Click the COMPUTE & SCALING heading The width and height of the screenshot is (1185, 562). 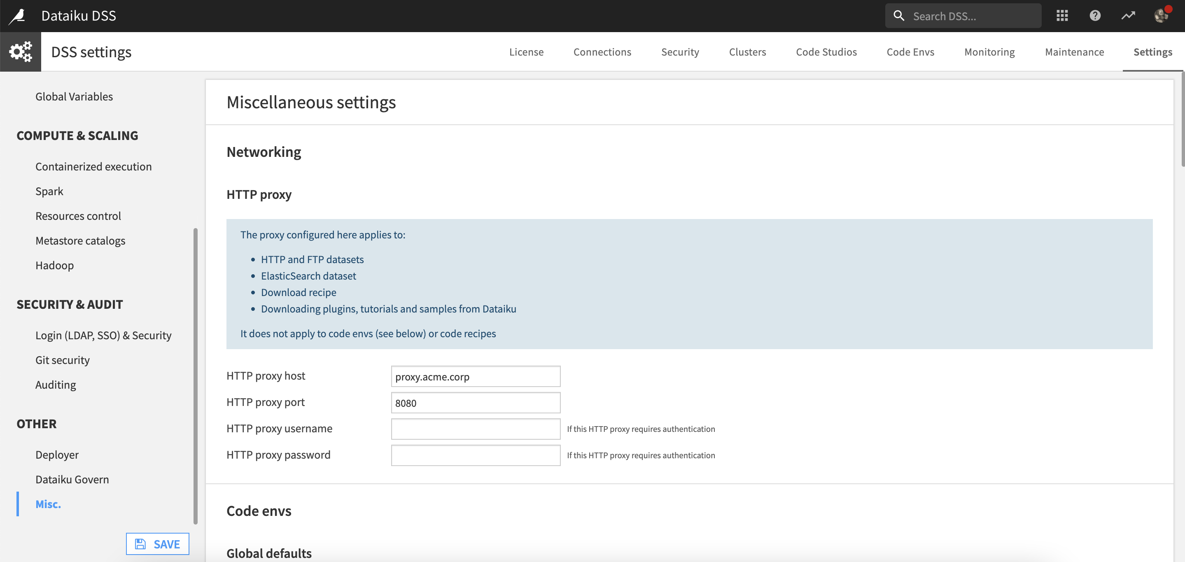pos(77,136)
